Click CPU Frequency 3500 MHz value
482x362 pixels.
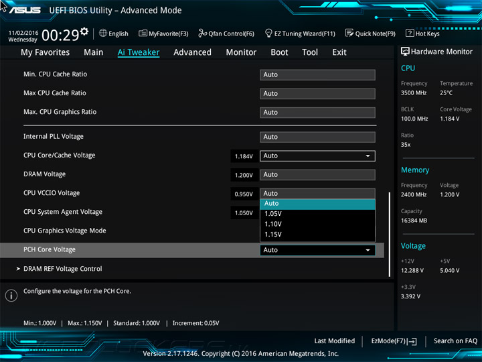[x=414, y=93]
